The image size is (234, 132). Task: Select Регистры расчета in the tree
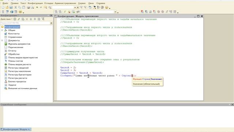(x=18, y=78)
